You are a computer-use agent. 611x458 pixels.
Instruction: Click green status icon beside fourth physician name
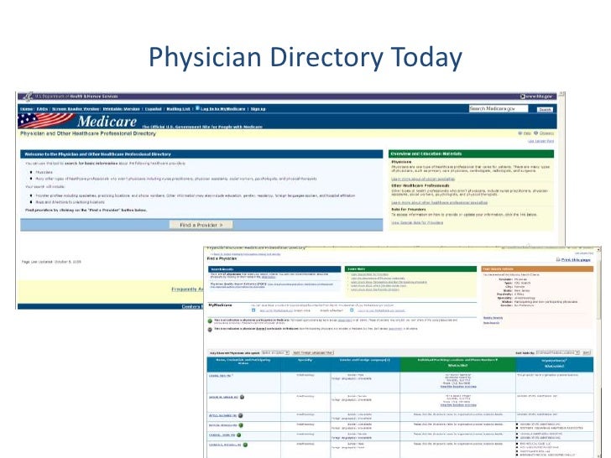[241, 425]
